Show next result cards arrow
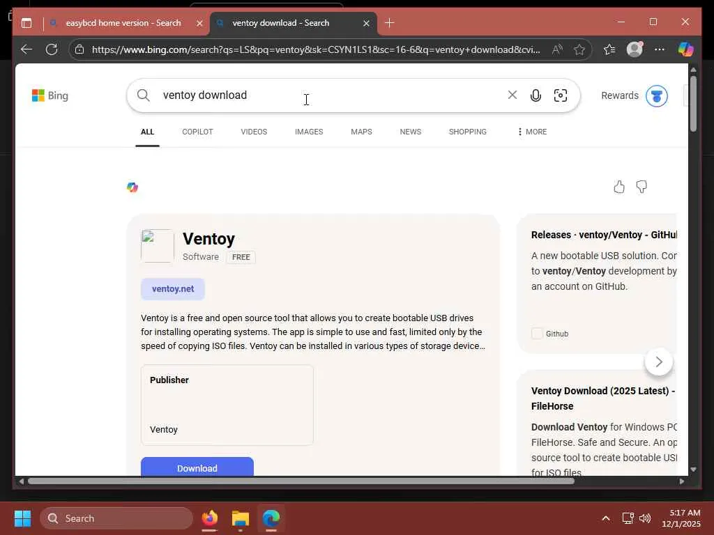714x535 pixels. (x=658, y=362)
